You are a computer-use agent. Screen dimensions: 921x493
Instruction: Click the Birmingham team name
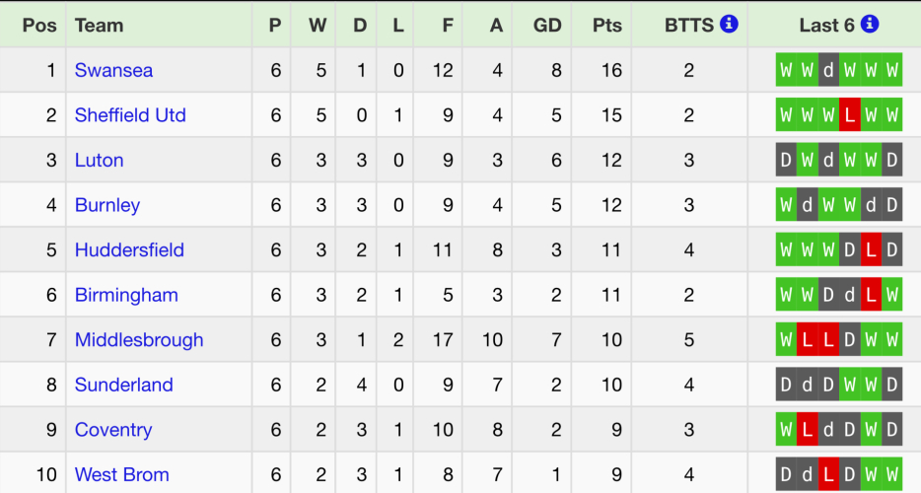[x=126, y=295]
